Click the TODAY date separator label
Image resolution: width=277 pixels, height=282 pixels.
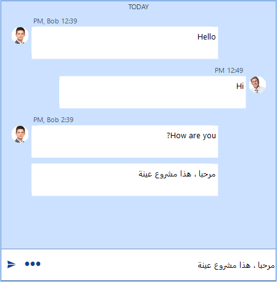pyautogui.click(x=138, y=7)
